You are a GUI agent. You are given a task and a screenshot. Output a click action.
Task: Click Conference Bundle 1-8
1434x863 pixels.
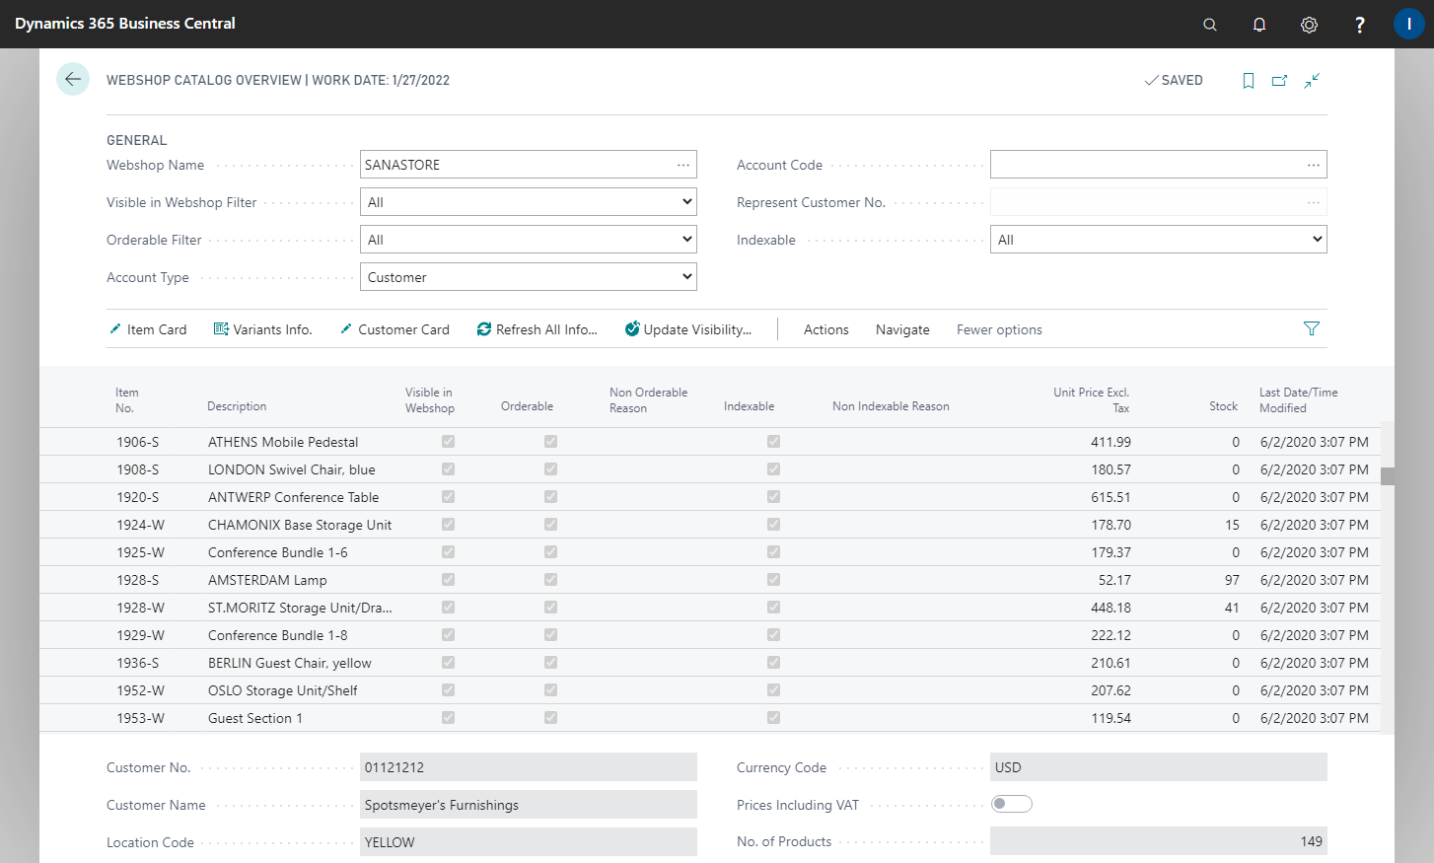tap(277, 635)
